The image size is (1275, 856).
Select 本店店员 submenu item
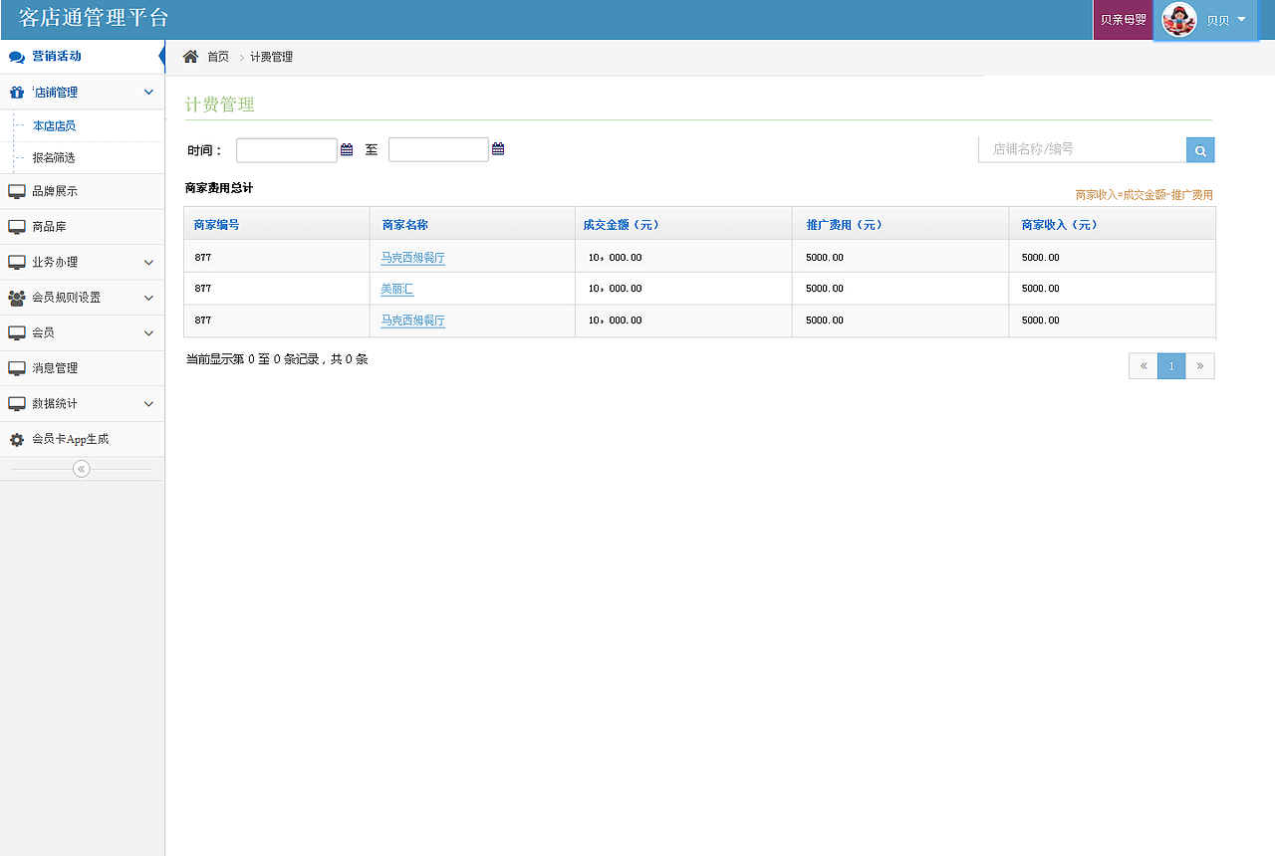tap(54, 126)
